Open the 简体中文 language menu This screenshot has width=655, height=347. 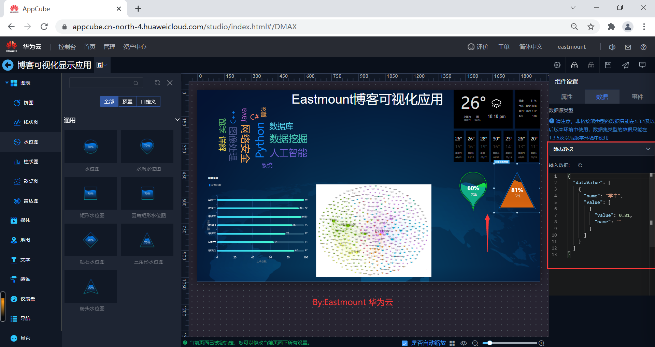click(531, 47)
